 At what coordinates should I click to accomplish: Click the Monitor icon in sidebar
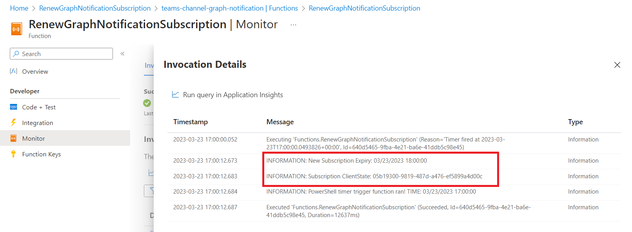pos(14,138)
